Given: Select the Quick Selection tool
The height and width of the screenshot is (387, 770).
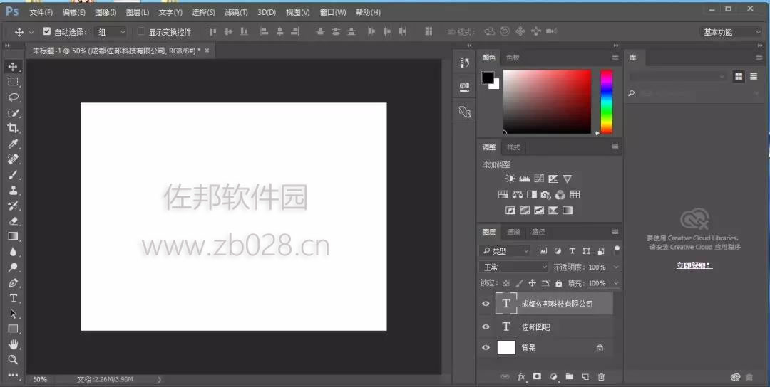Looking at the screenshot, I should click(x=14, y=112).
